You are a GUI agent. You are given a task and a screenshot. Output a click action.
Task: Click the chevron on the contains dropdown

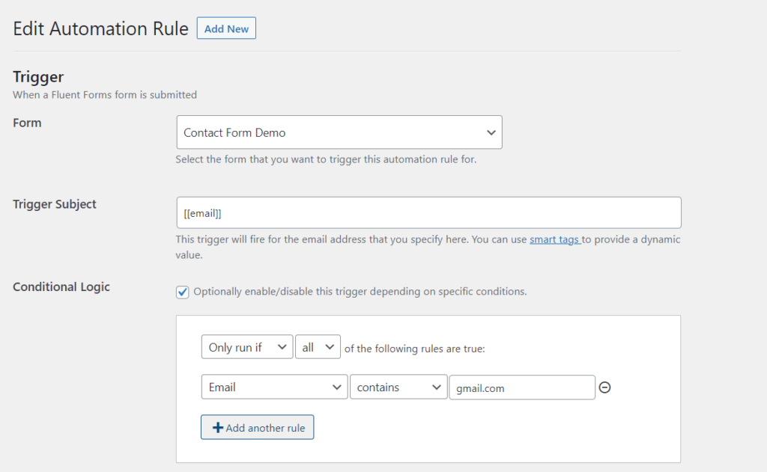tap(437, 387)
